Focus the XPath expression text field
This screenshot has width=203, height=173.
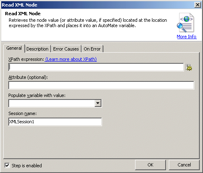coord(96,67)
